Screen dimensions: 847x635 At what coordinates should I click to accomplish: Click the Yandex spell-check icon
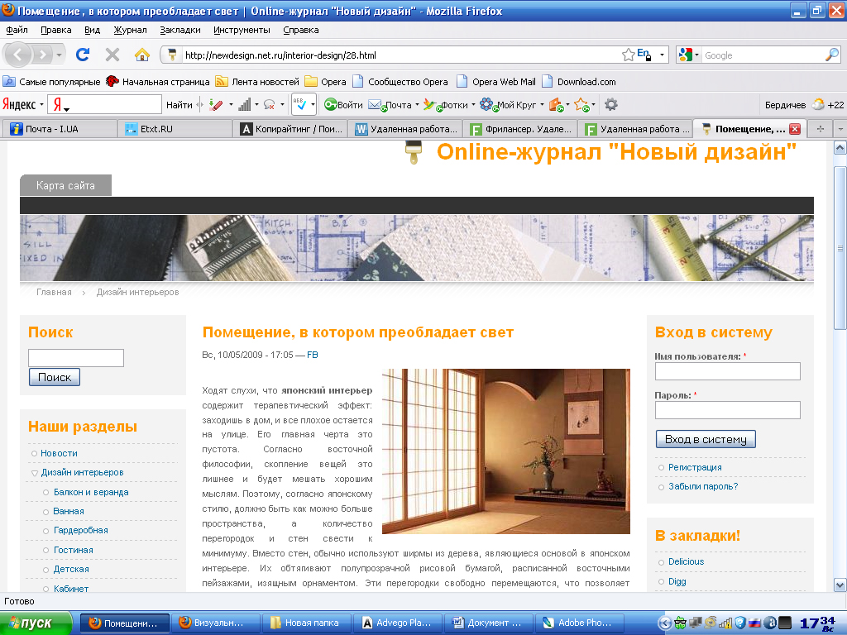(303, 104)
